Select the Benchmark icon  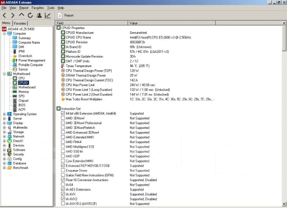coord(9,168)
